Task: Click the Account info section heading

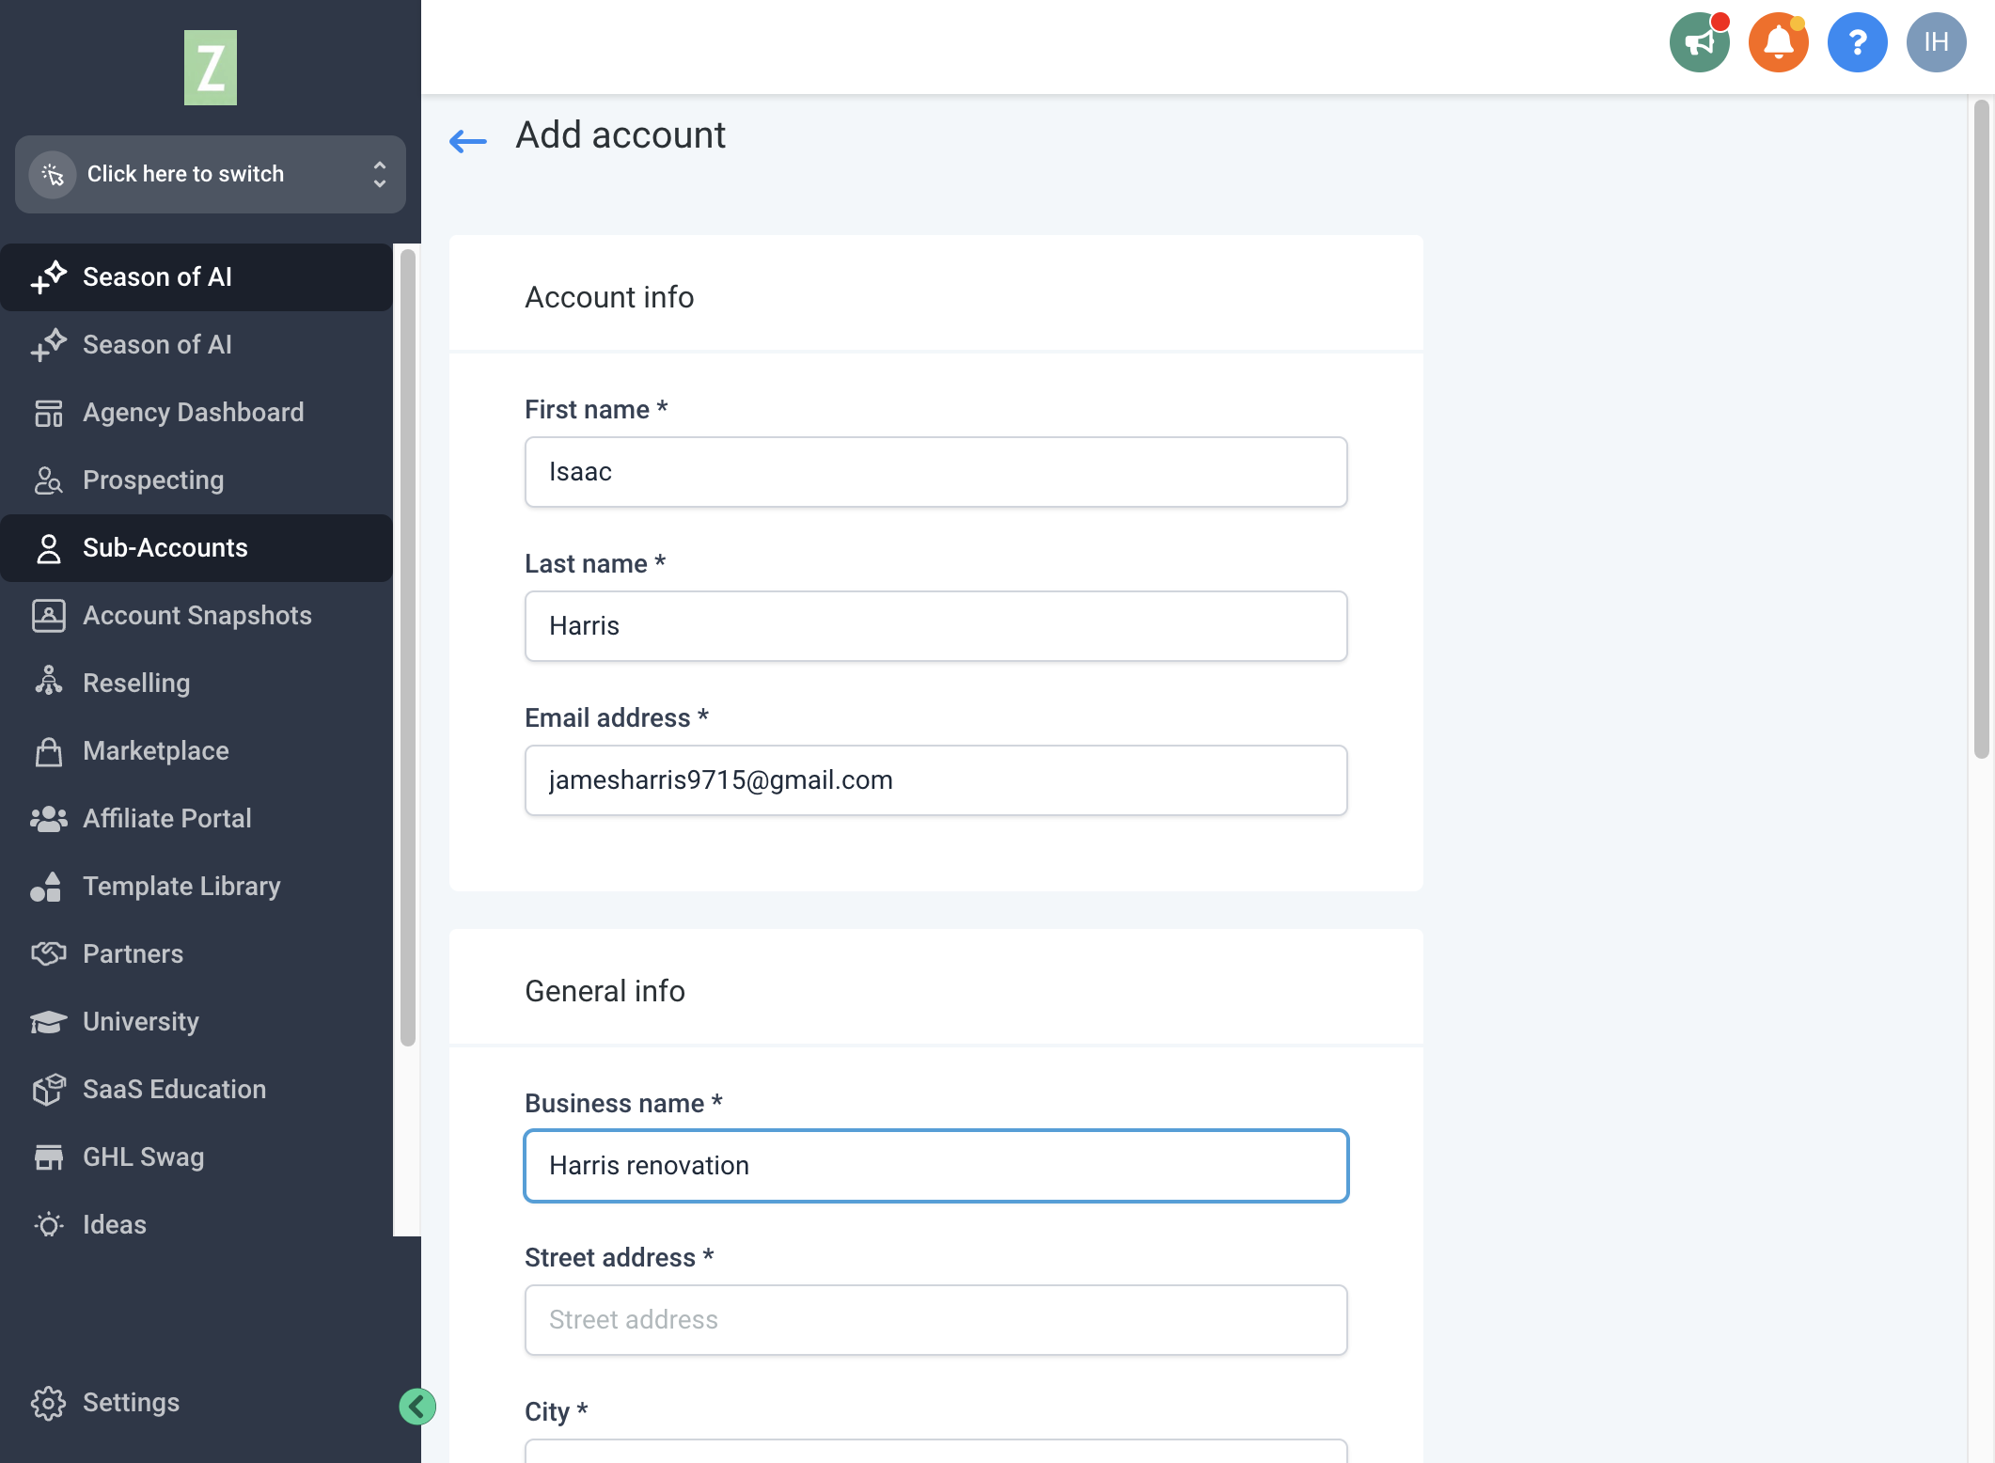Action: point(609,297)
